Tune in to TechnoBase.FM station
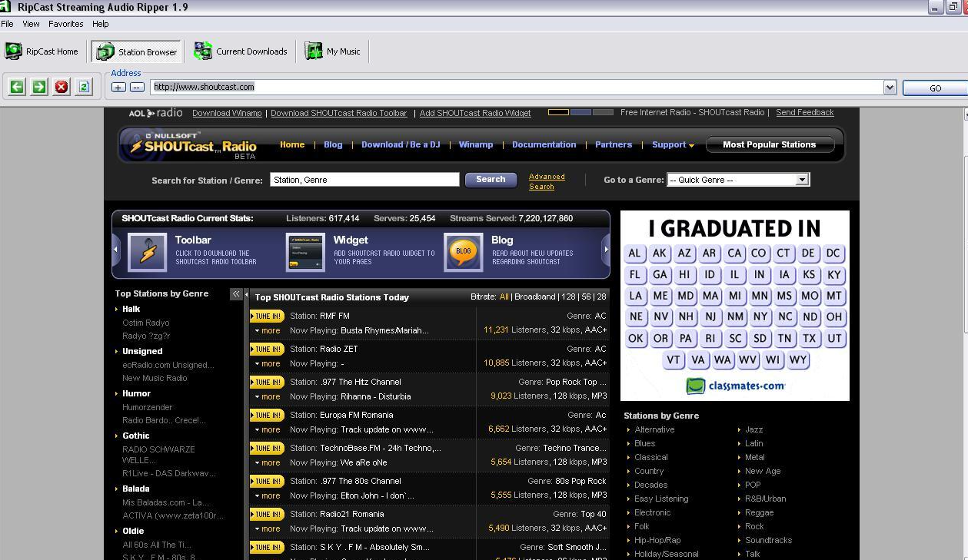968x560 pixels. pyautogui.click(x=267, y=448)
